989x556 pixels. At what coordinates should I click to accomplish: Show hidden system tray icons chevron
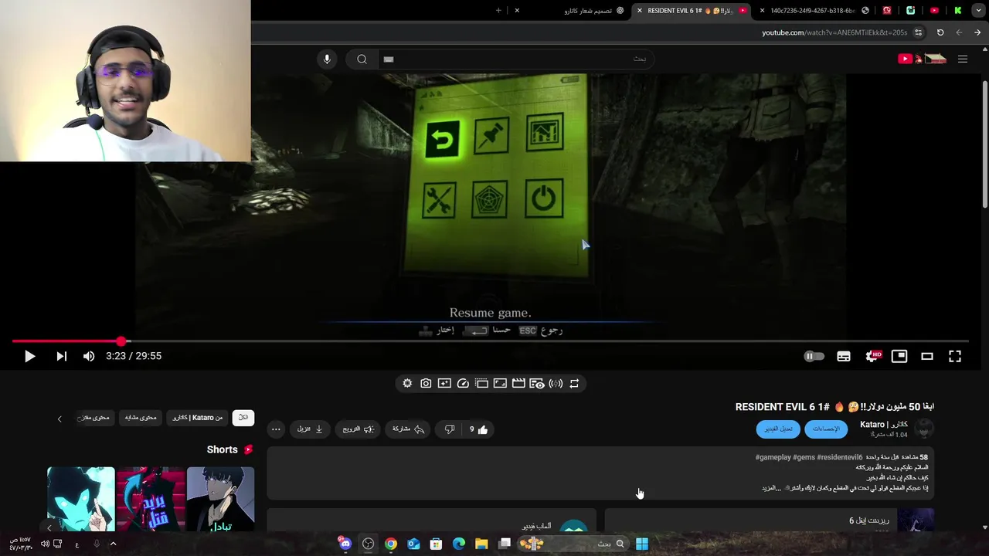(x=113, y=544)
